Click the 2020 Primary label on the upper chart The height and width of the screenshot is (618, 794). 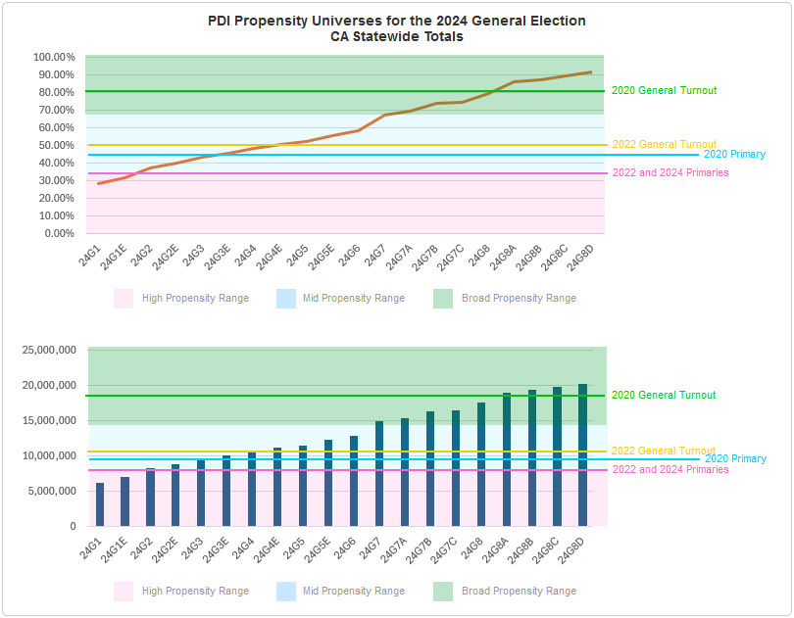coord(734,155)
